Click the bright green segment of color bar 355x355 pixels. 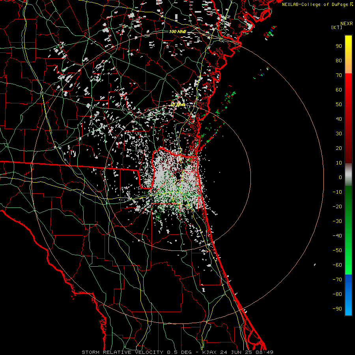pos(348,260)
